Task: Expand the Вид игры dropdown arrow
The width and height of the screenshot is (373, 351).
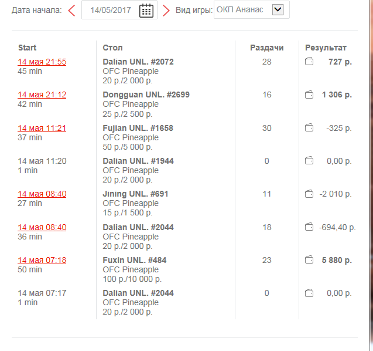Action: click(278, 10)
